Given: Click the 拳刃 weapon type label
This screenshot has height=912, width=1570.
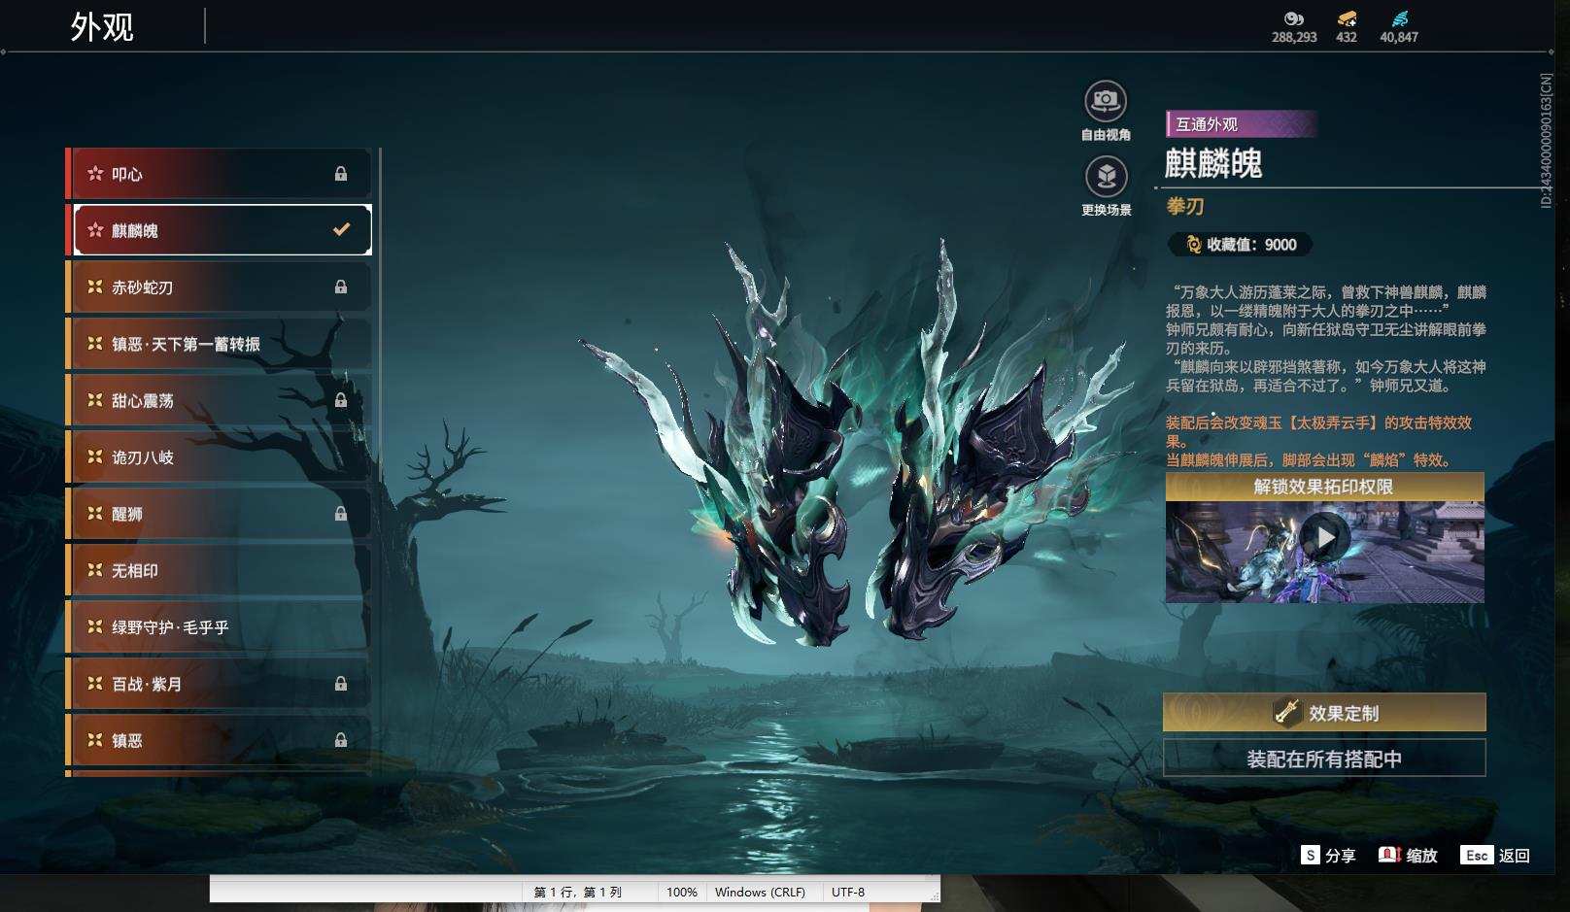Looking at the screenshot, I should pos(1185,206).
